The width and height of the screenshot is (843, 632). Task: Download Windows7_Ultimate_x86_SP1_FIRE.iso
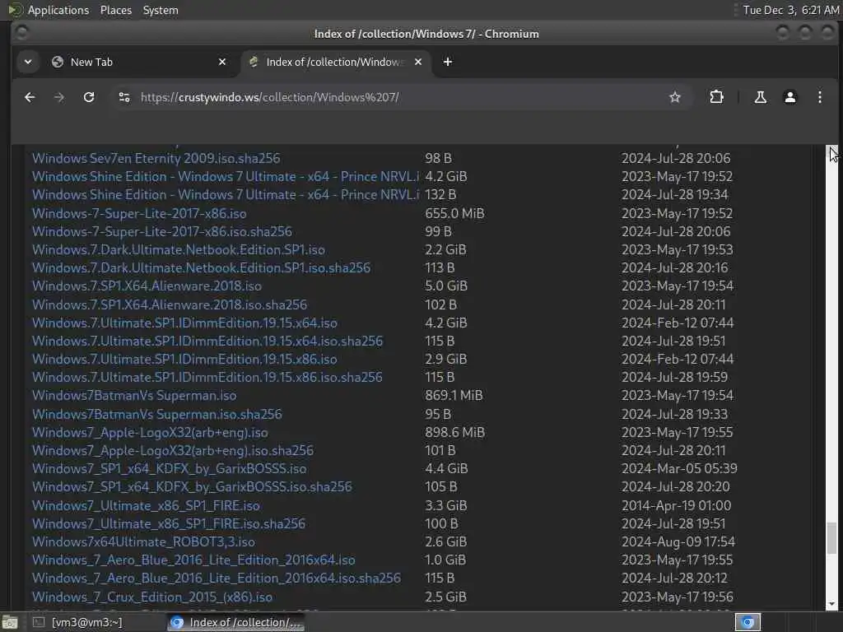[146, 506]
